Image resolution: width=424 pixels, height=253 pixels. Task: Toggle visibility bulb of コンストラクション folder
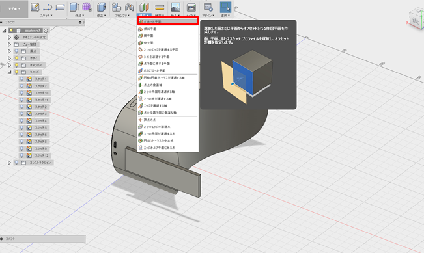click(x=16, y=163)
